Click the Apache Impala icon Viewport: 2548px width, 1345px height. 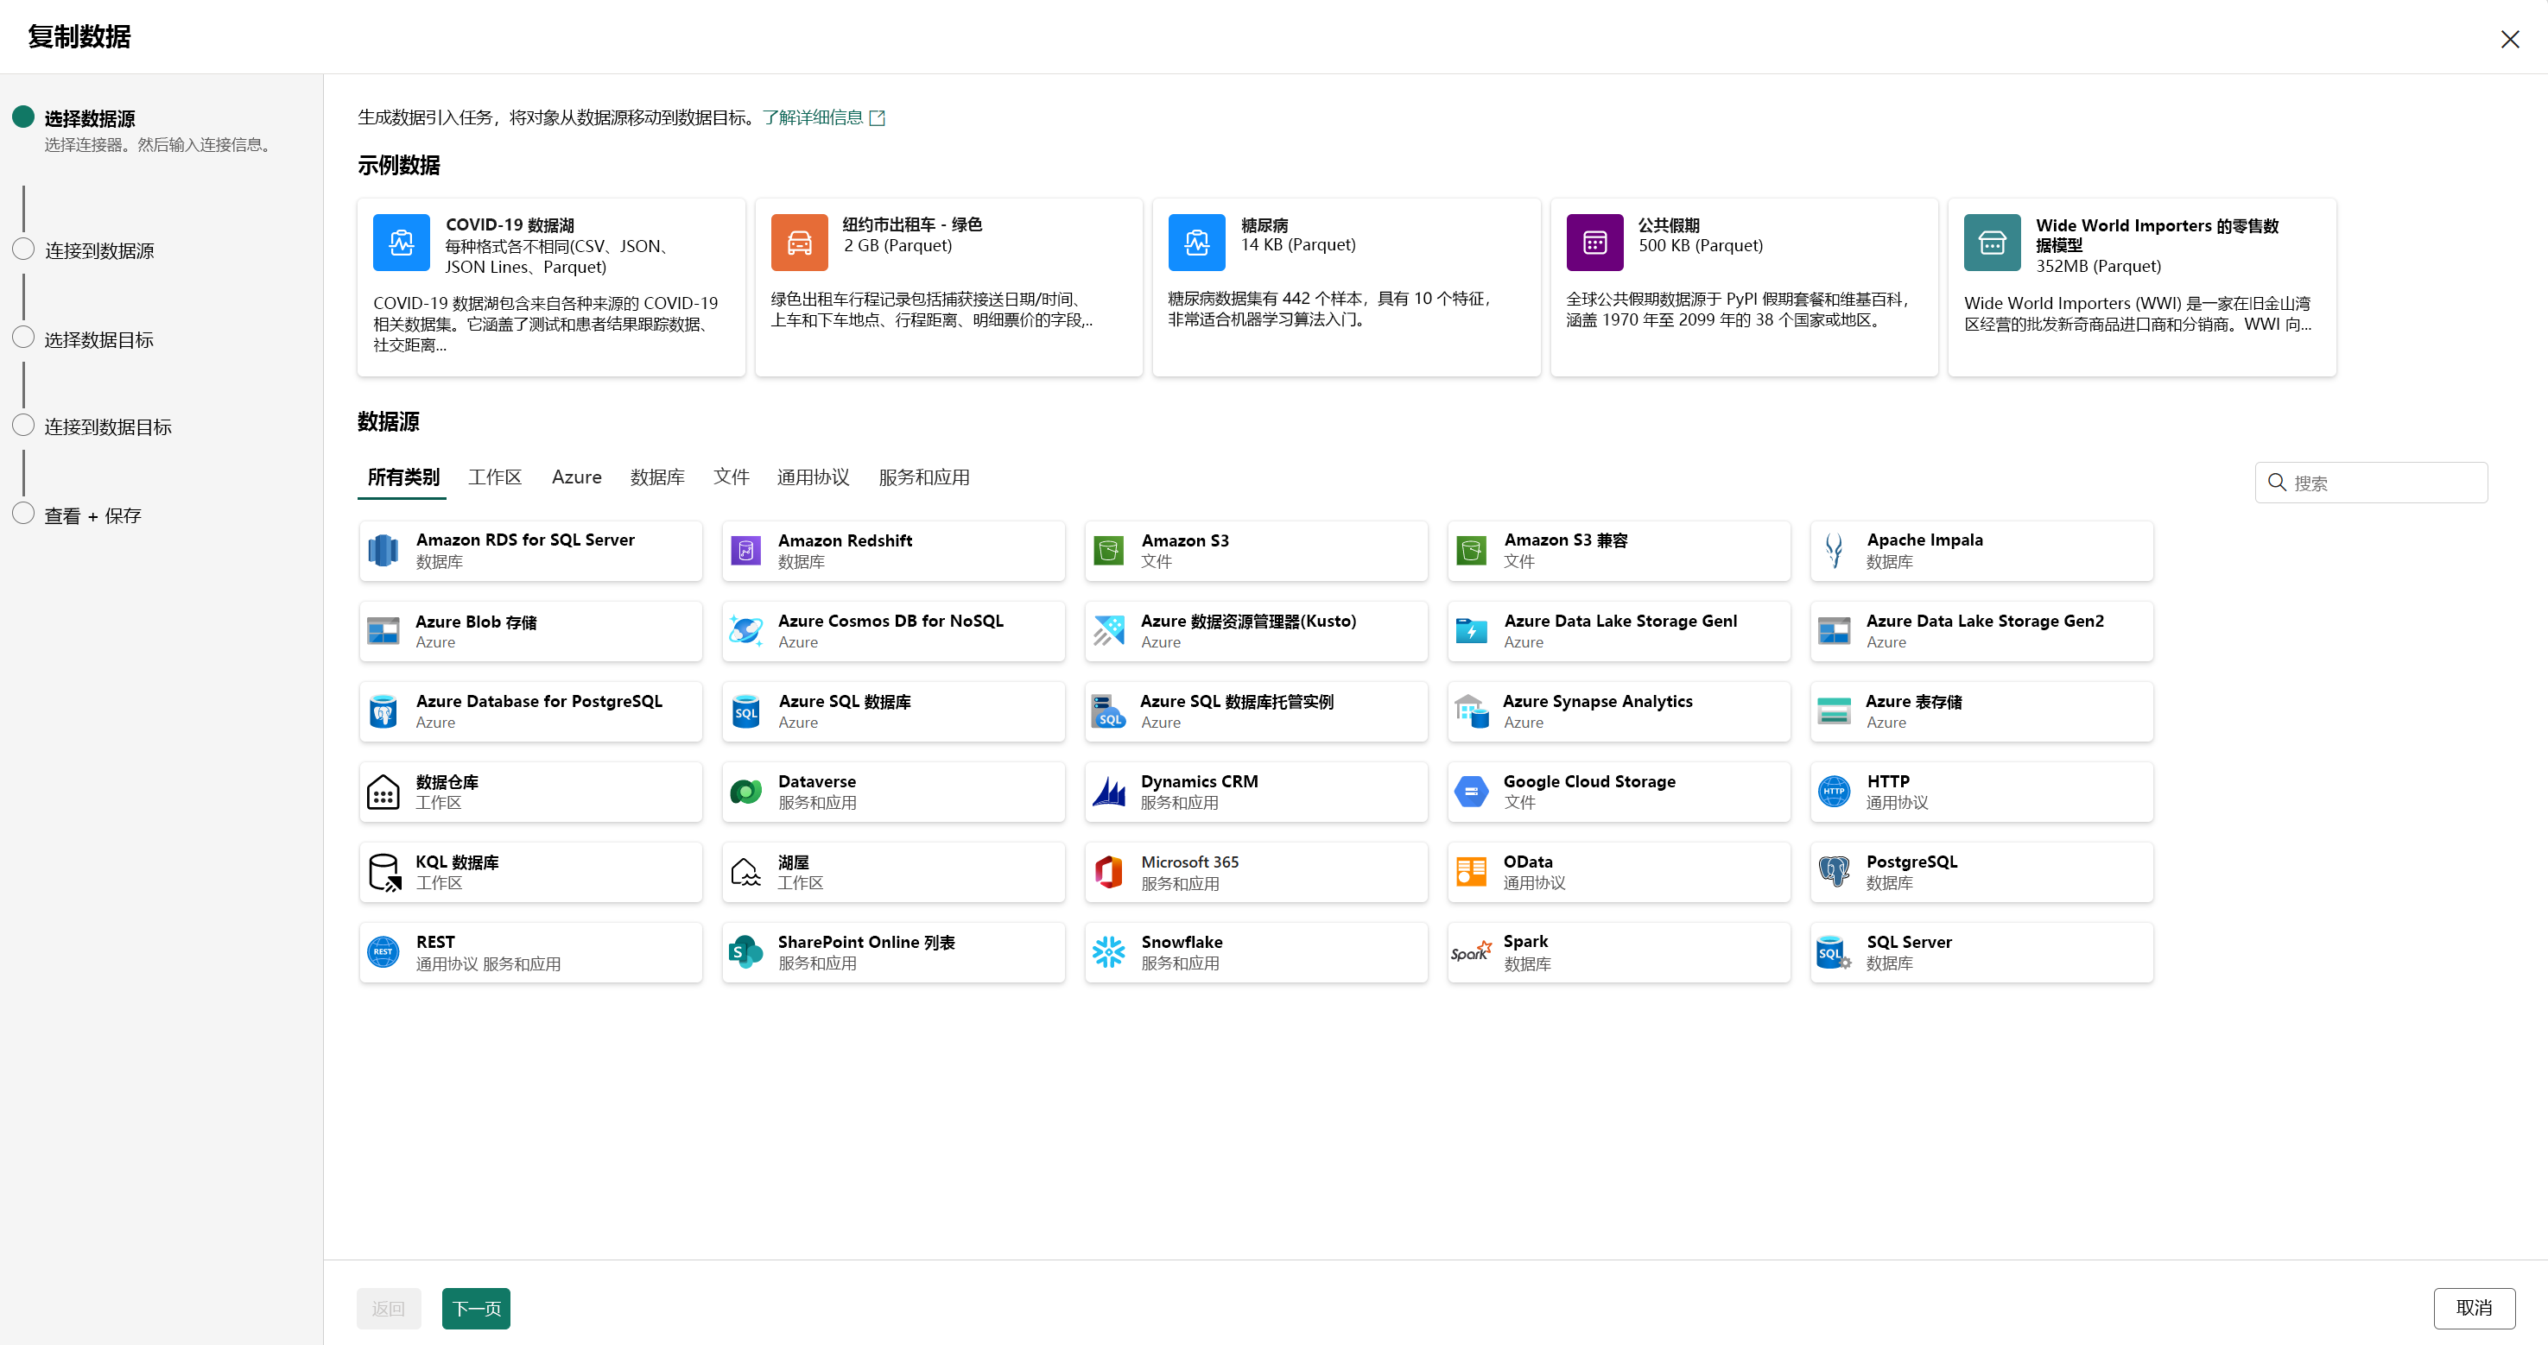1834,551
